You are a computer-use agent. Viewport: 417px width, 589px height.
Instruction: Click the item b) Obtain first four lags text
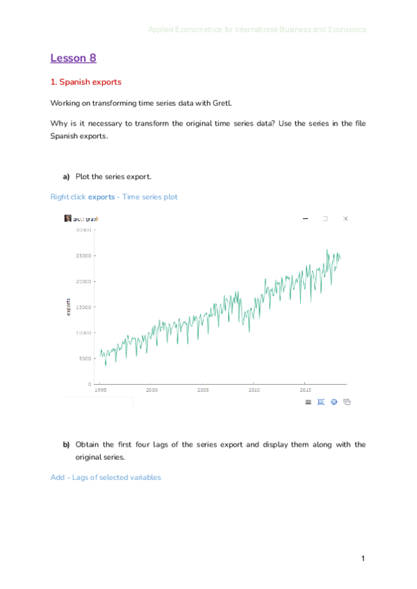[220, 445]
